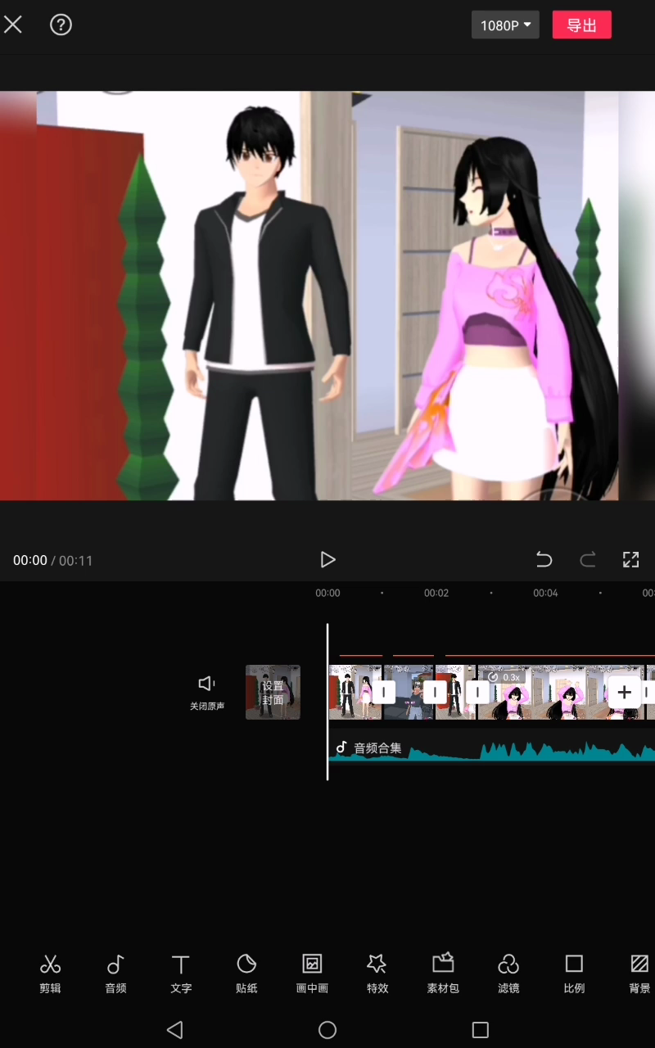
Task: Open the help question mark icon
Action: (61, 25)
